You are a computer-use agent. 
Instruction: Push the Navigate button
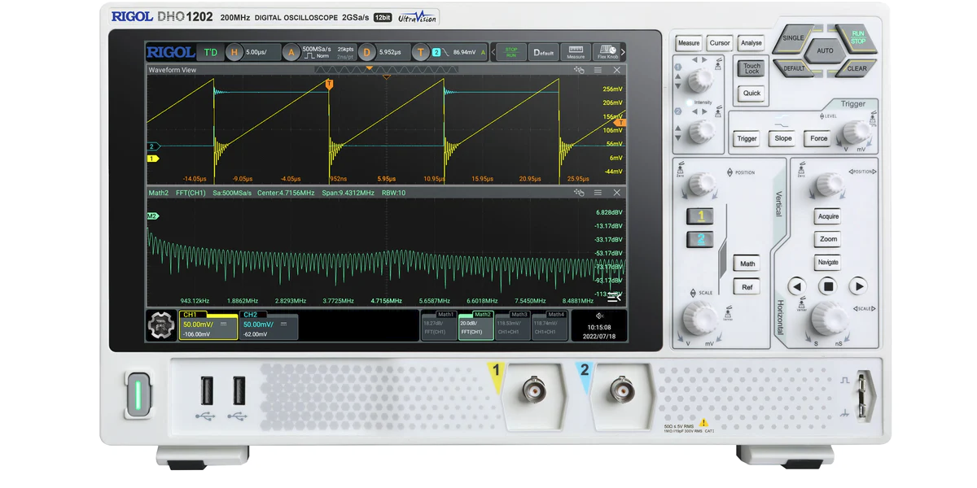pos(828,263)
